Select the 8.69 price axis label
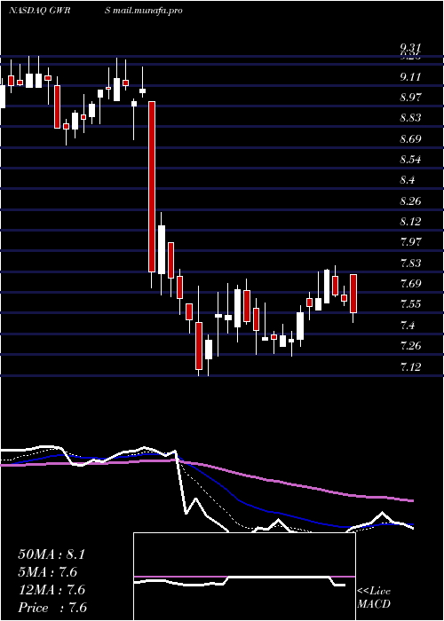The width and height of the screenshot is (444, 621). click(410, 139)
